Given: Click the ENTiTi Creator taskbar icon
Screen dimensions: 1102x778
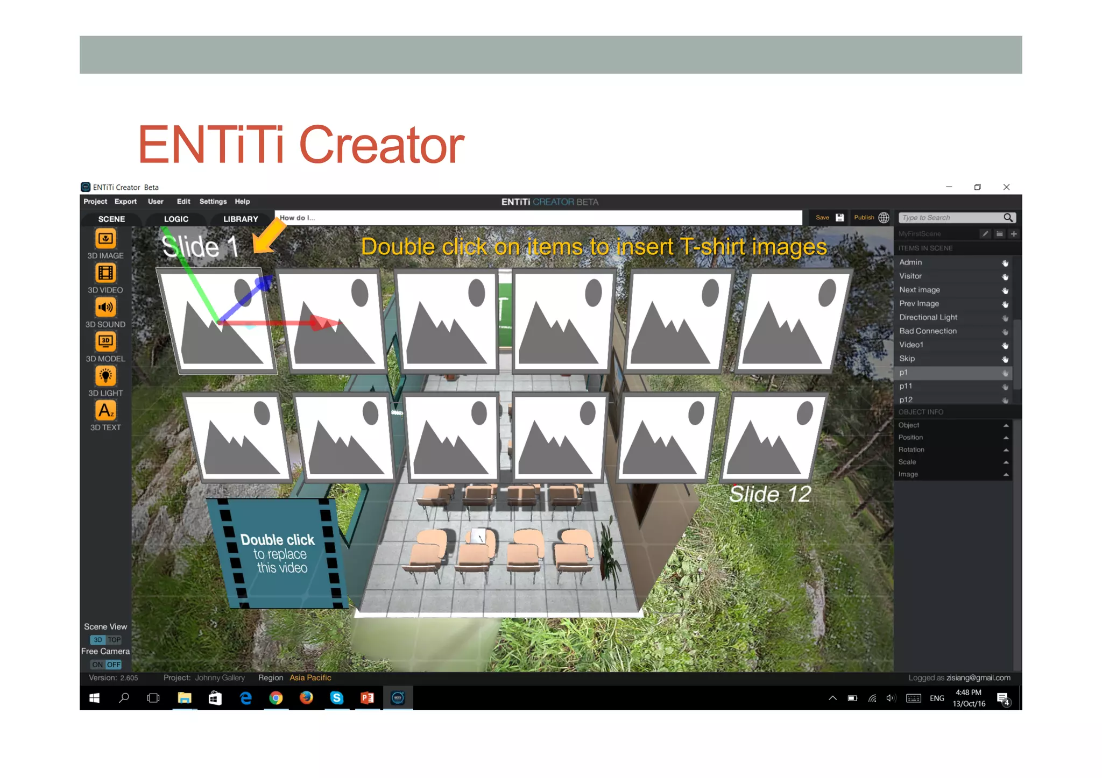Looking at the screenshot, I should (398, 698).
